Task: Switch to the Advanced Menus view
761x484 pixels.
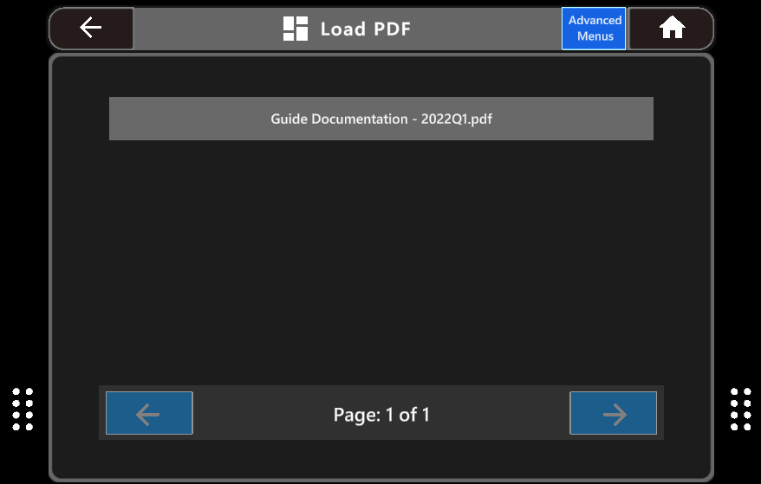Action: pyautogui.click(x=595, y=29)
